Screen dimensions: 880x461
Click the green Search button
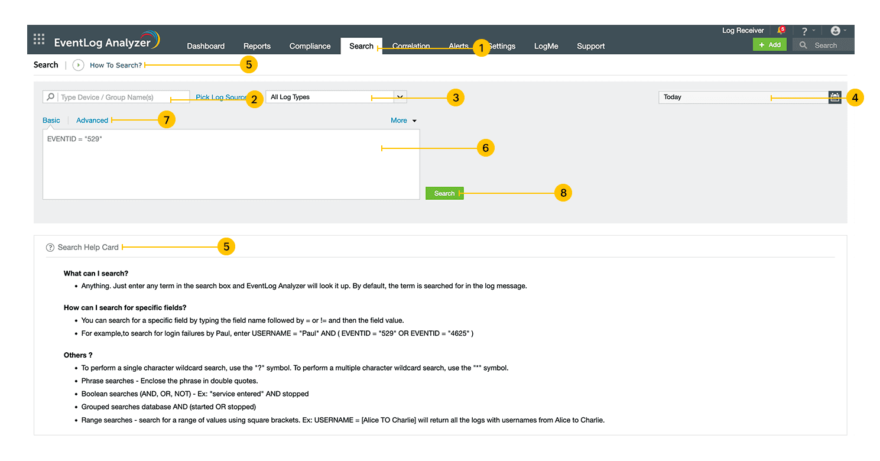pyautogui.click(x=444, y=193)
